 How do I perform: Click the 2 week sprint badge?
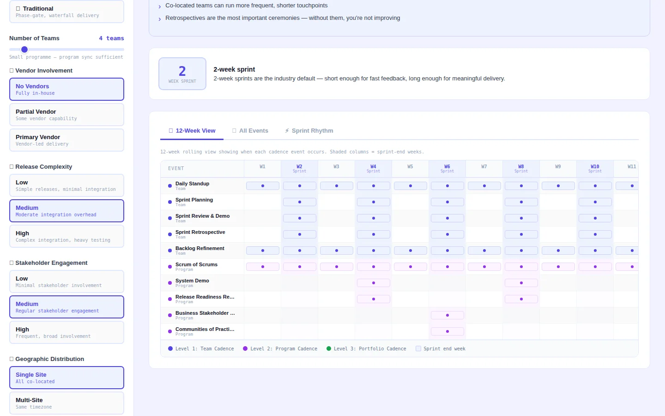pos(182,74)
